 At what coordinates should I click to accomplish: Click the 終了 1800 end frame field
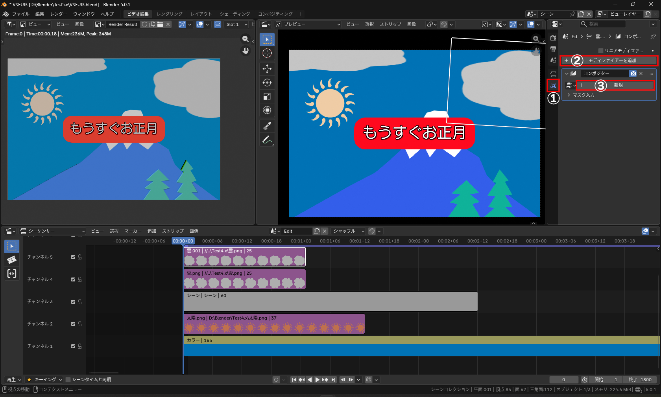[640, 380]
